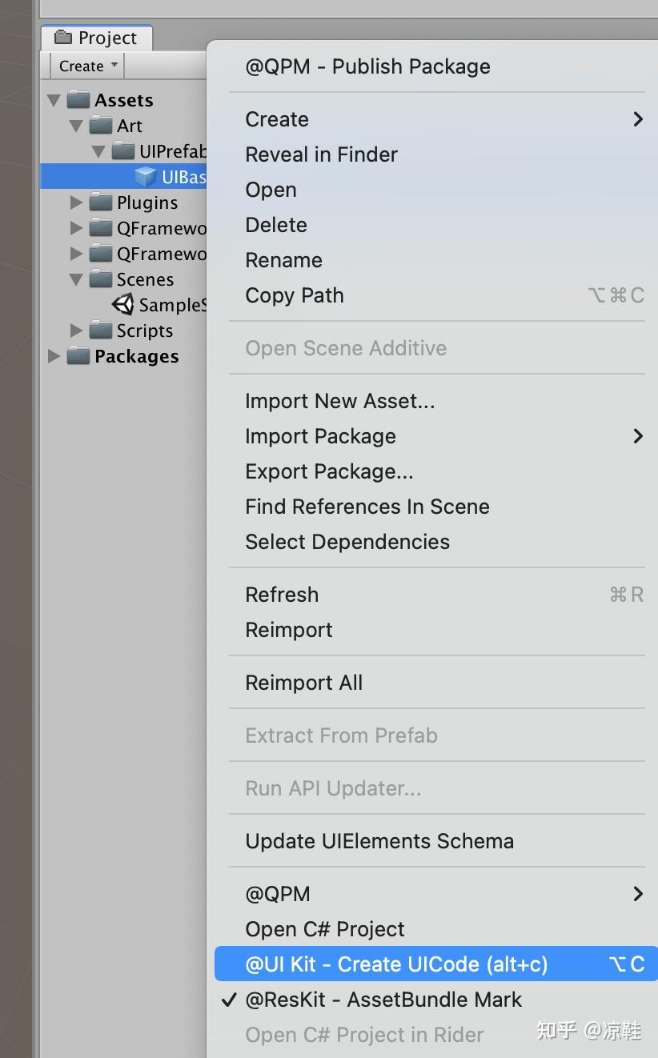Collapse the Scenes tree item
The width and height of the screenshot is (658, 1058).
pyautogui.click(x=76, y=279)
